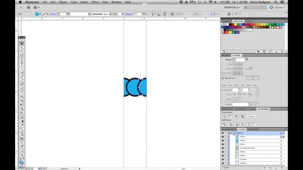
Task: Open stroke weight dropdown in control bar
Action: pyautogui.click(x=68, y=14)
